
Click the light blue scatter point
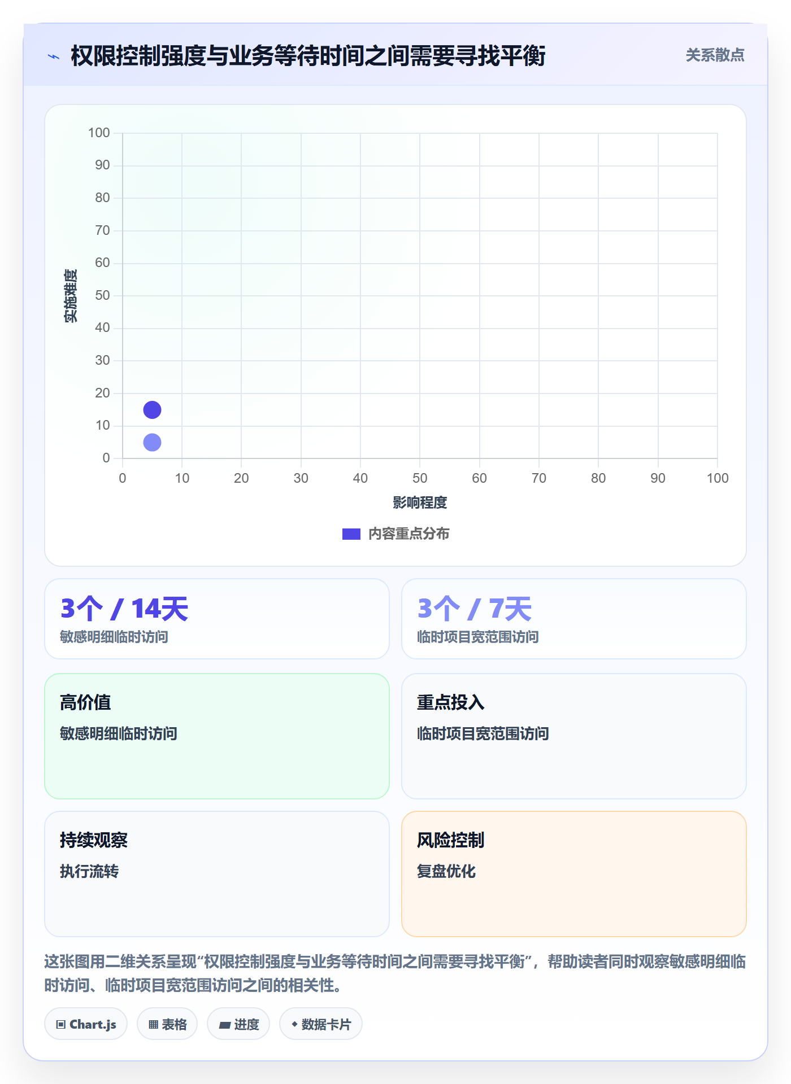[x=152, y=442]
